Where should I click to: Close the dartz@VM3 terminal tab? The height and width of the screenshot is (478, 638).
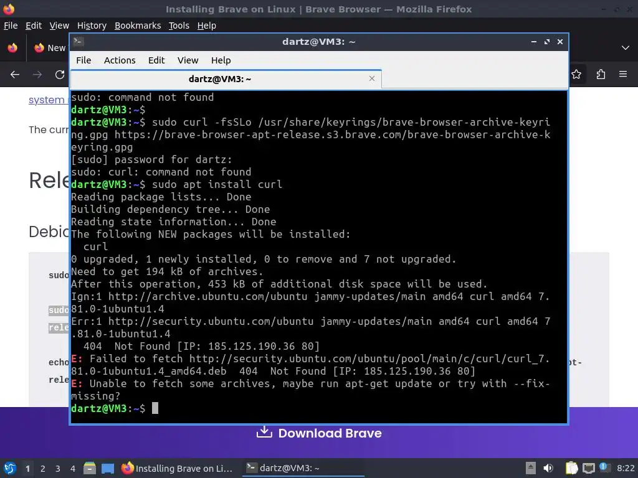tap(371, 78)
